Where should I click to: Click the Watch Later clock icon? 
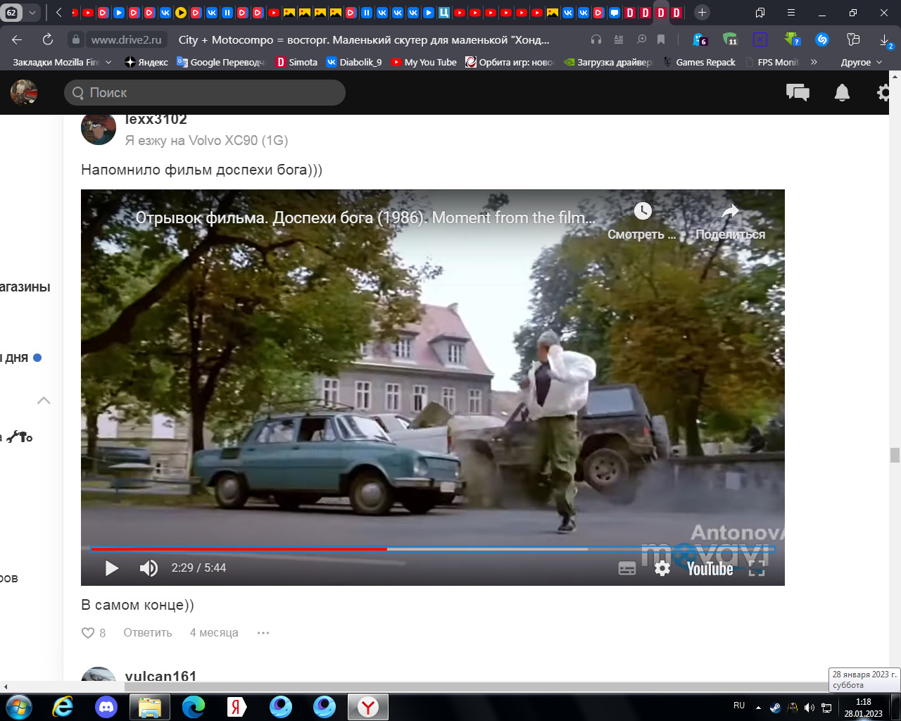pos(642,211)
